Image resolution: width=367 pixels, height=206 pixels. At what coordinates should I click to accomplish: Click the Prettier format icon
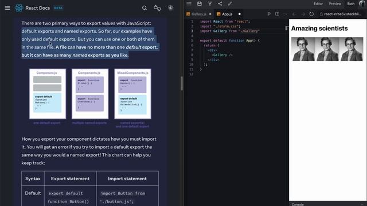[269, 14]
